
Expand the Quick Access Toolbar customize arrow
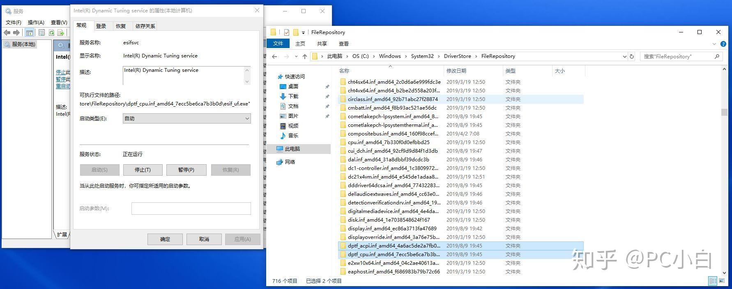point(303,32)
